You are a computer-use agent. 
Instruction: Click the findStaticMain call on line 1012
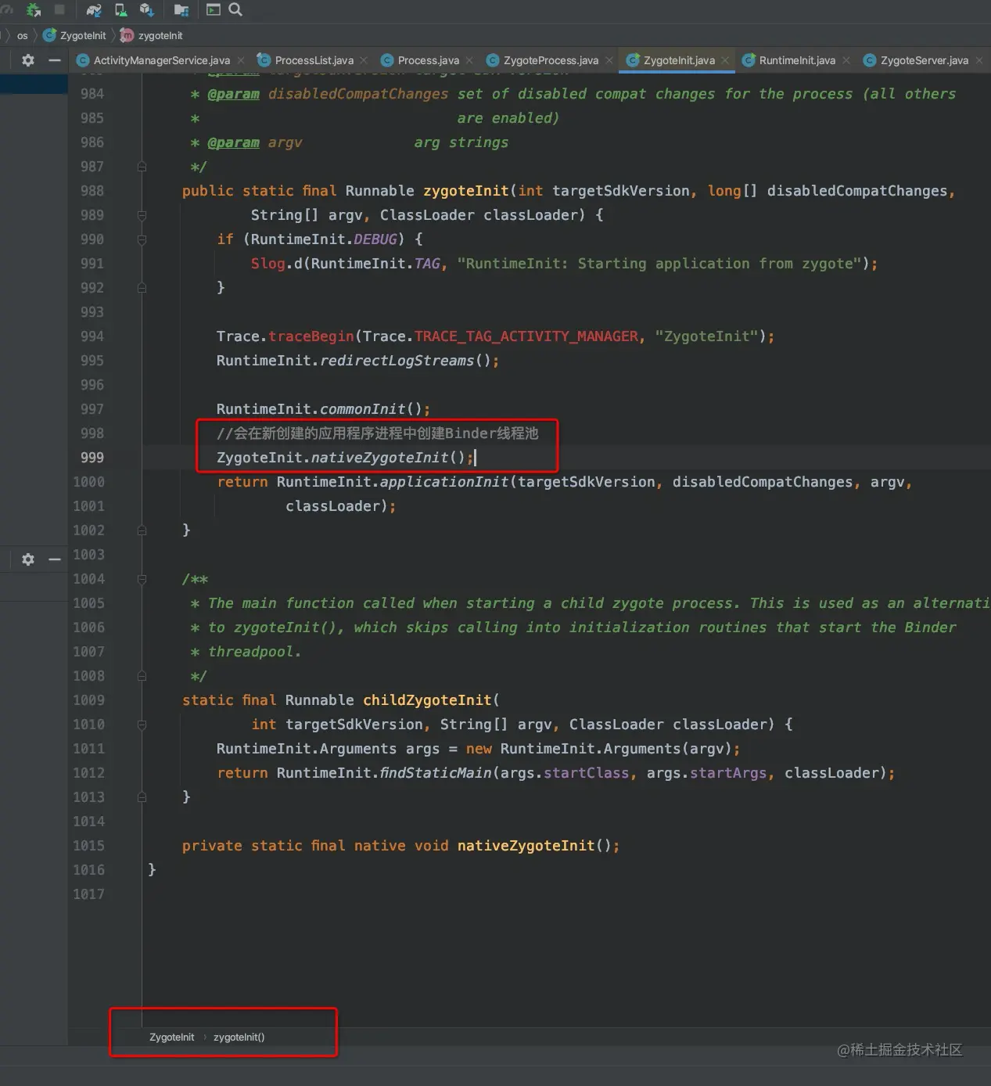435,773
